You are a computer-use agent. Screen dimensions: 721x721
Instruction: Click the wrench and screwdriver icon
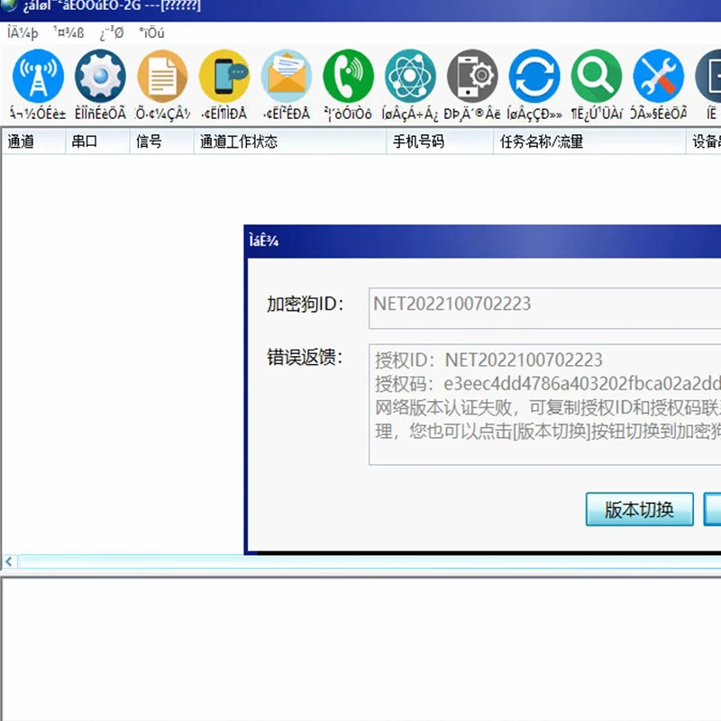[x=659, y=77]
